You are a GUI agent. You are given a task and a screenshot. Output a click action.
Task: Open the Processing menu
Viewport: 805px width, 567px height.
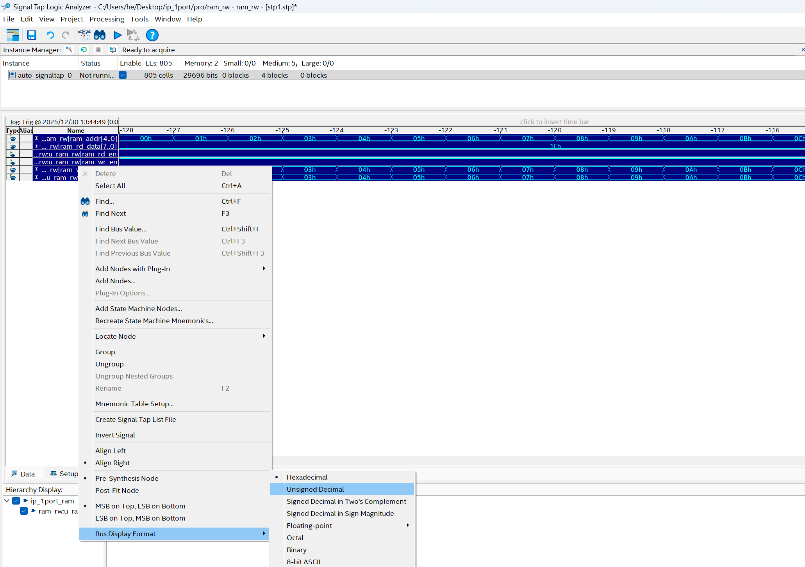point(107,19)
